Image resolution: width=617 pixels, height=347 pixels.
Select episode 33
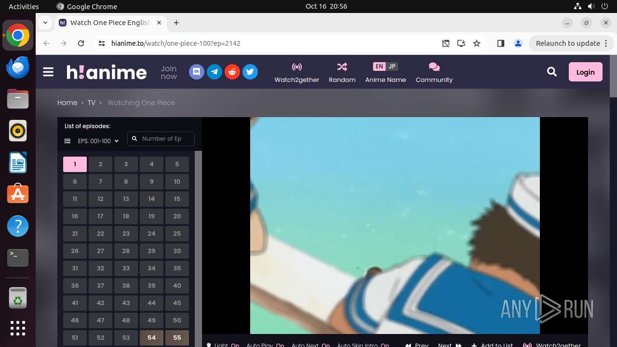coord(126,268)
